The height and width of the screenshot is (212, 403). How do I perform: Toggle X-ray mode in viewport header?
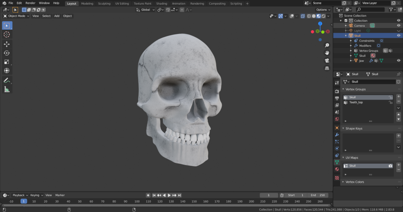(x=303, y=16)
